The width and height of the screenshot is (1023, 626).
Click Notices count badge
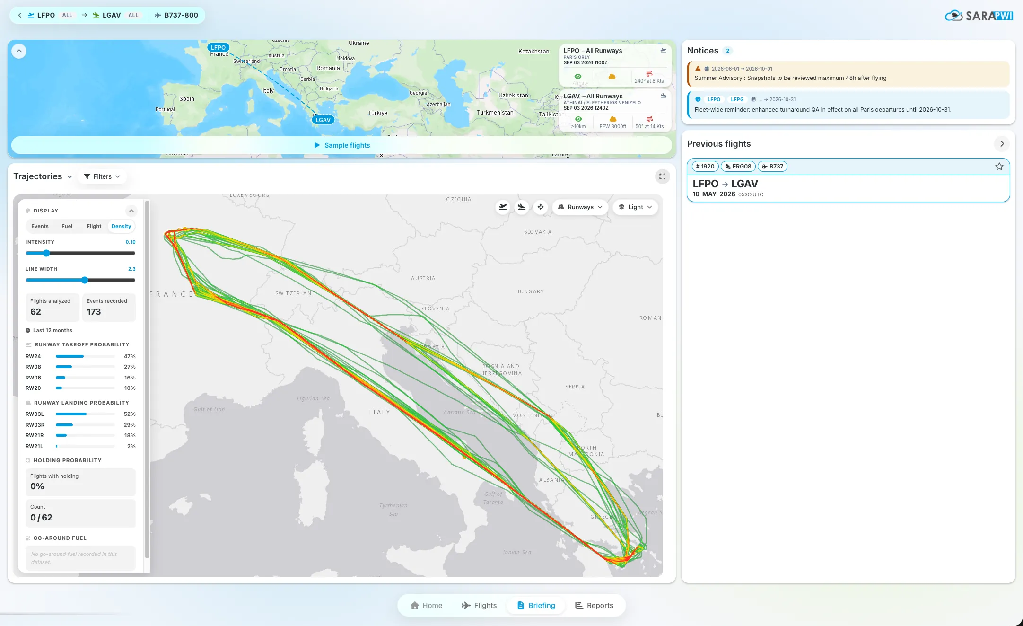click(x=727, y=51)
